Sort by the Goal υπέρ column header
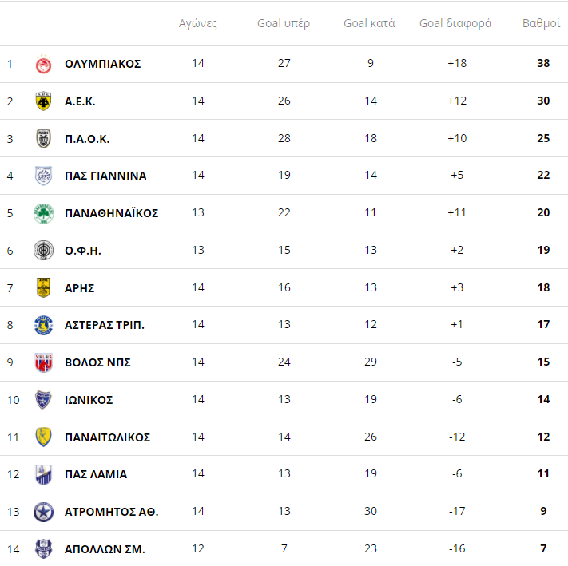Viewport: 568px width, 566px height. [284, 23]
